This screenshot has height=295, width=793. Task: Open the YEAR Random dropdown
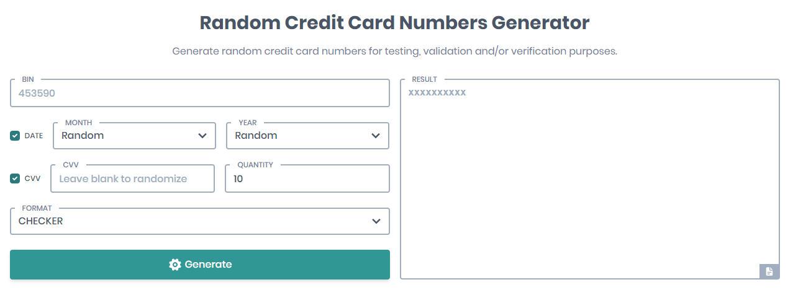pos(298,136)
